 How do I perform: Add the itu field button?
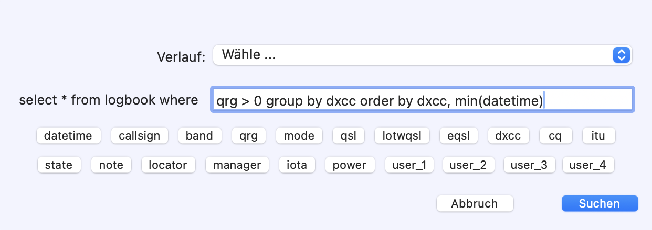click(x=598, y=136)
